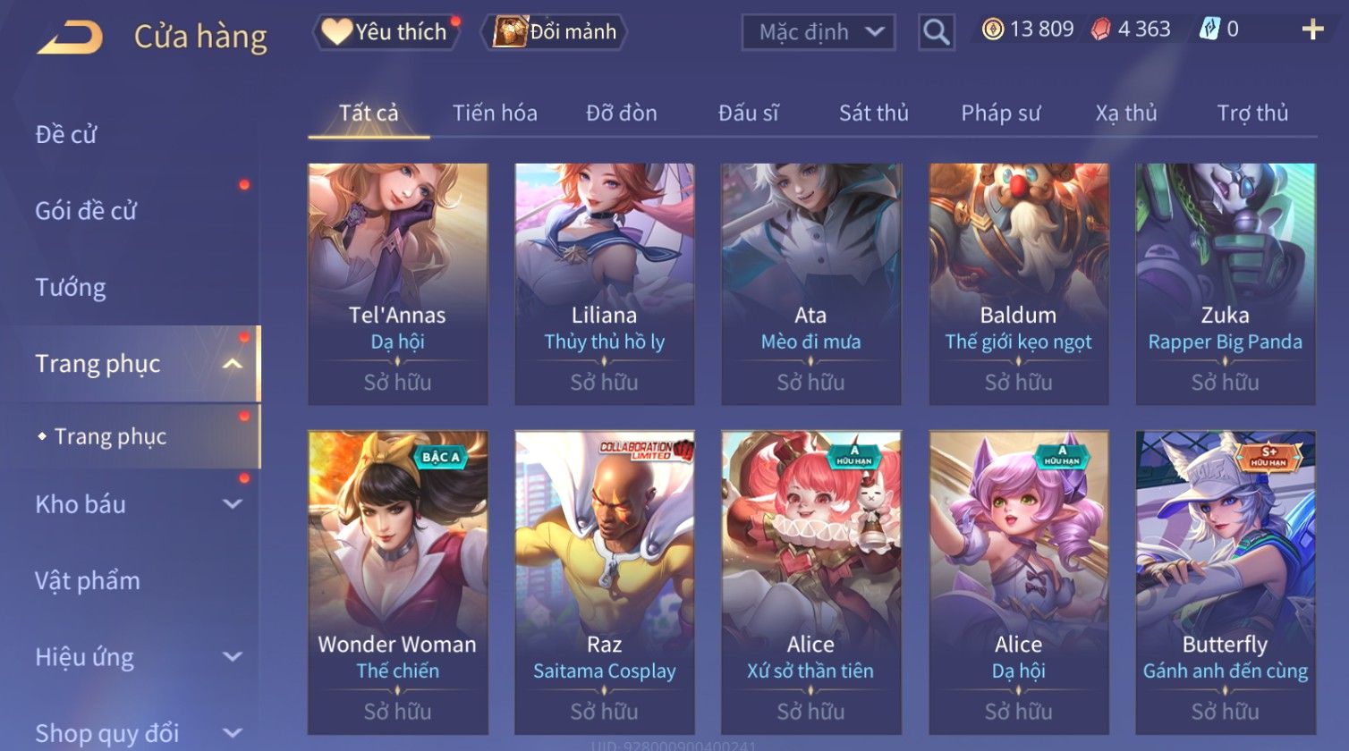
Task: Open the search magnifier icon
Action: [x=936, y=32]
